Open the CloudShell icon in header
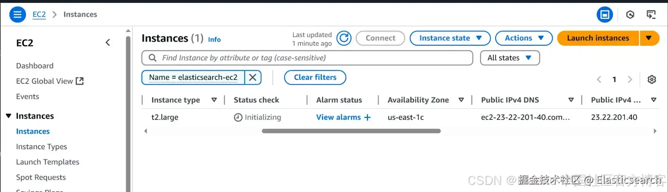 point(651,15)
